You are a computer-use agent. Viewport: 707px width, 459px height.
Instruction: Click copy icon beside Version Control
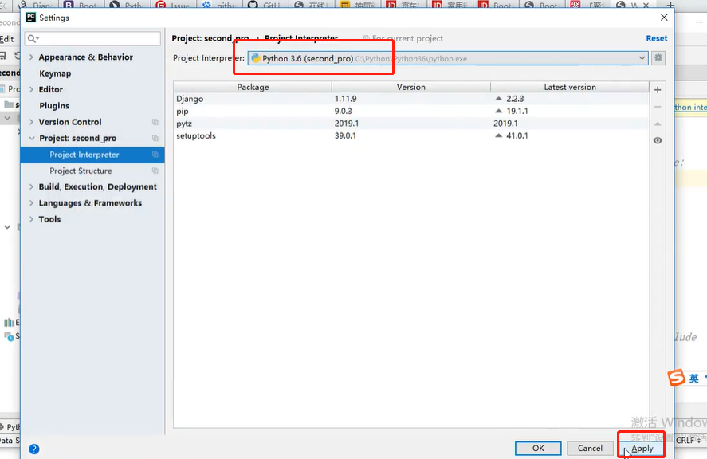pos(155,122)
